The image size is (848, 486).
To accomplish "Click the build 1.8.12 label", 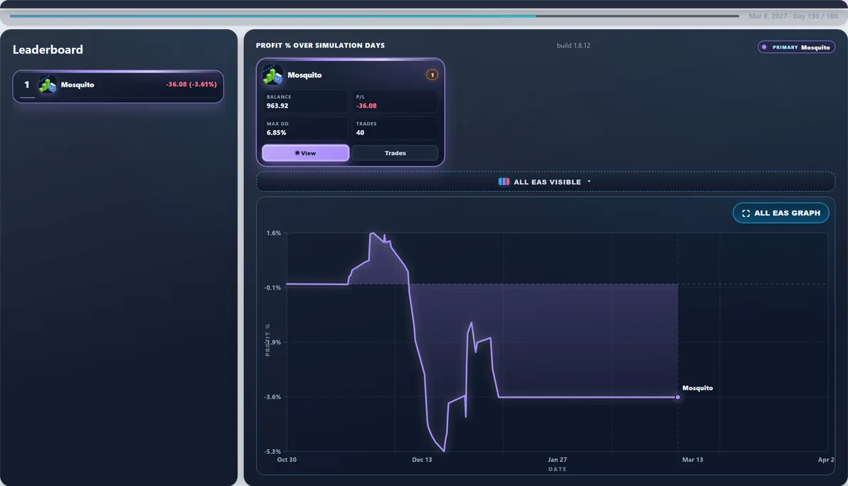I will click(x=573, y=46).
